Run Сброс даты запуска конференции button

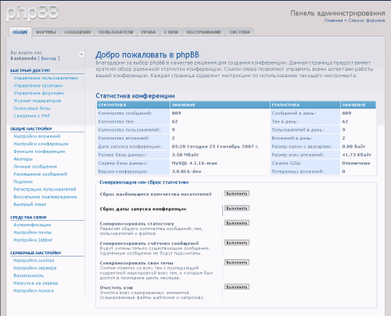click(x=237, y=208)
